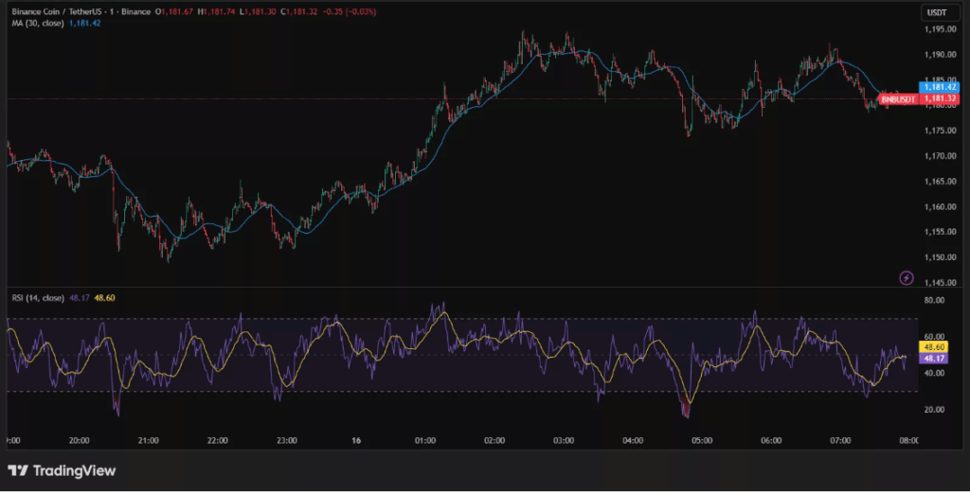This screenshot has width=970, height=493.
Task: Click the purple 48.17 RSI value tag
Action: [x=934, y=359]
